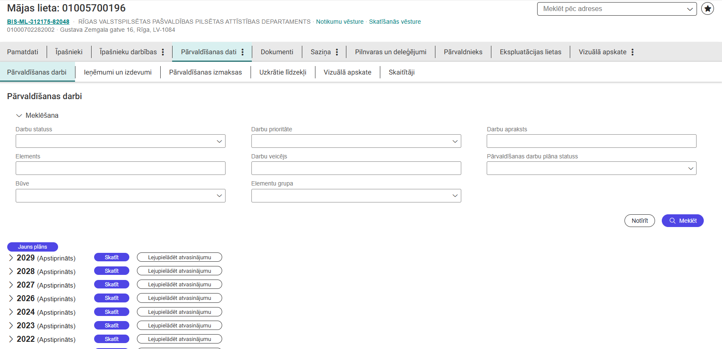
Task: Open the Uzkrātie līdzekļi subtab
Action: pos(283,72)
